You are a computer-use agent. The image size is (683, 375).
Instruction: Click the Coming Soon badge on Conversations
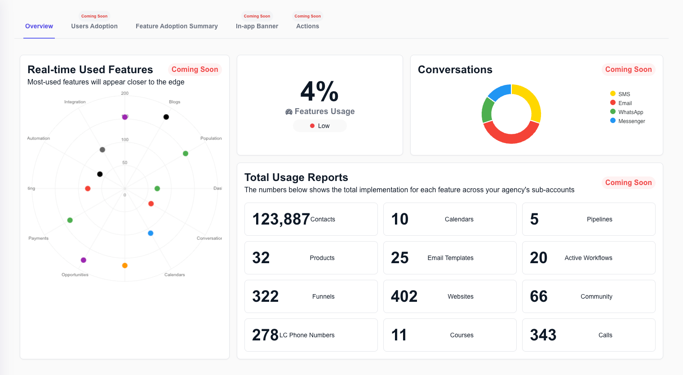(x=629, y=69)
